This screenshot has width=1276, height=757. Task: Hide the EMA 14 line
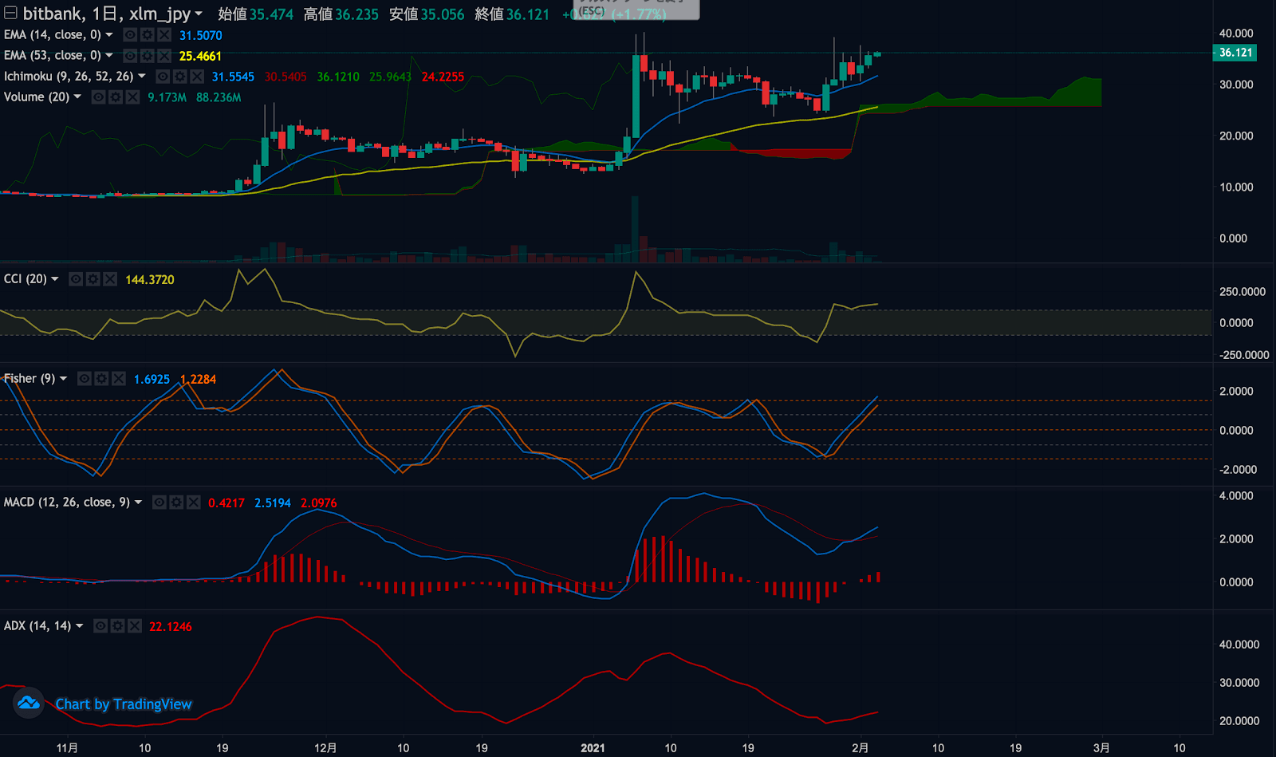(x=130, y=35)
